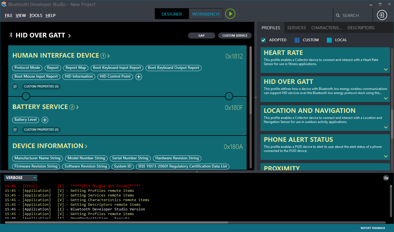
Task: Toggle the ADOPTED filter checkbox
Action: click(263, 40)
